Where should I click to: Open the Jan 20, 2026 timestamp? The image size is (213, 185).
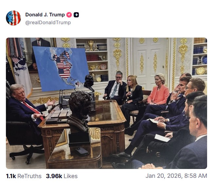164,176
